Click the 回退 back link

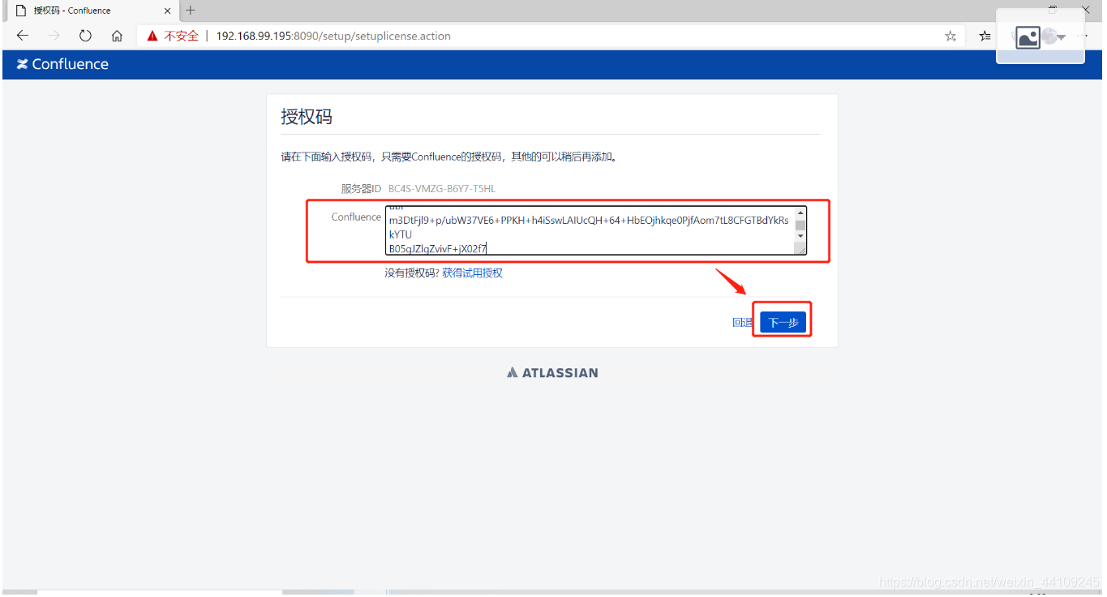[743, 322]
